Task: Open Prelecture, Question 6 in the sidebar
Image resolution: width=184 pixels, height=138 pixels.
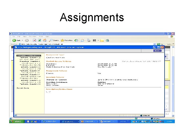Action: 30,61
